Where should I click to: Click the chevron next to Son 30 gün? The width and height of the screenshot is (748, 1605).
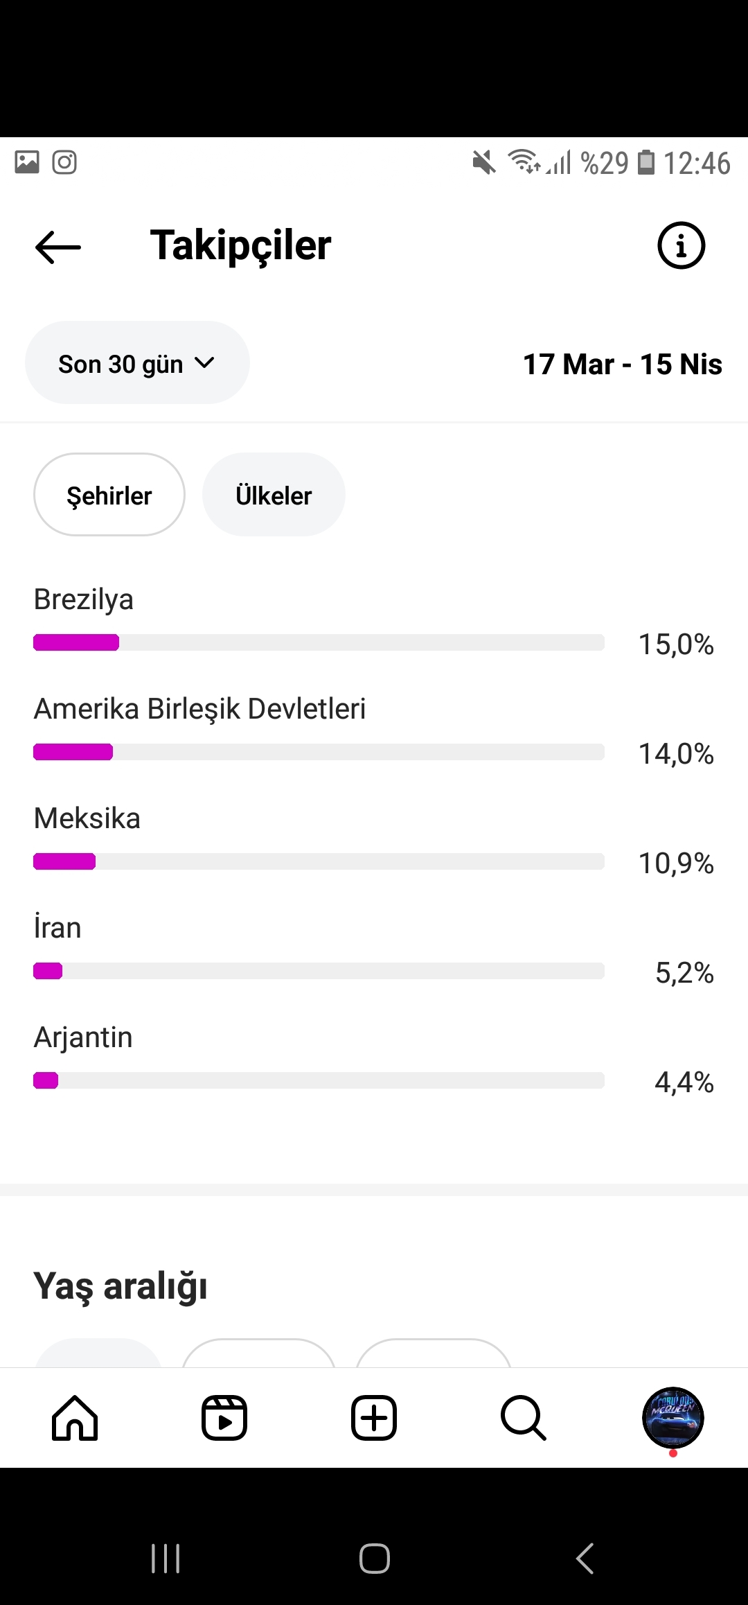(204, 362)
